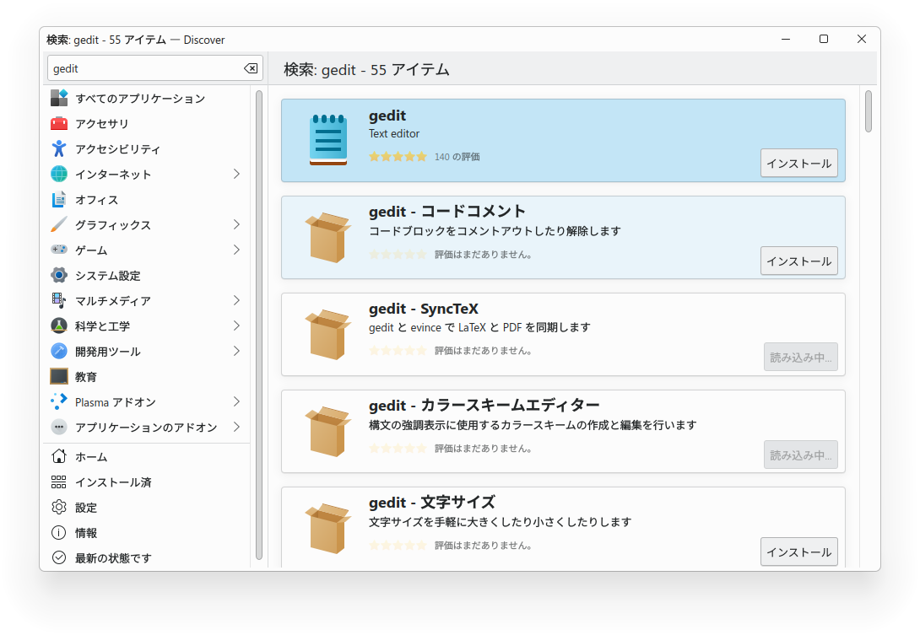Expand the マルチメディア category chevron
The image size is (920, 635).
[x=236, y=300]
